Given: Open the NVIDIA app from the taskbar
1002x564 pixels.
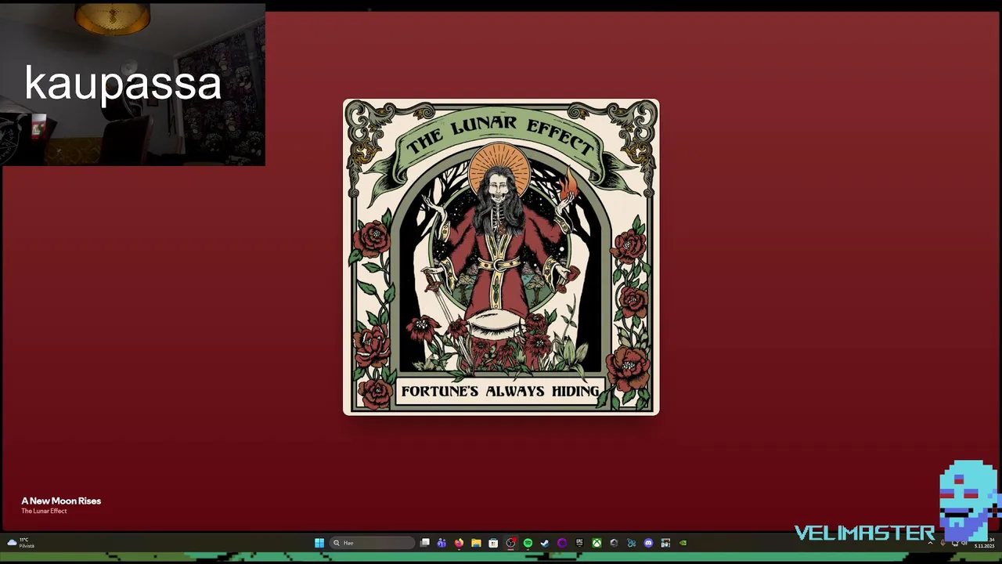Looking at the screenshot, I should click(x=683, y=543).
